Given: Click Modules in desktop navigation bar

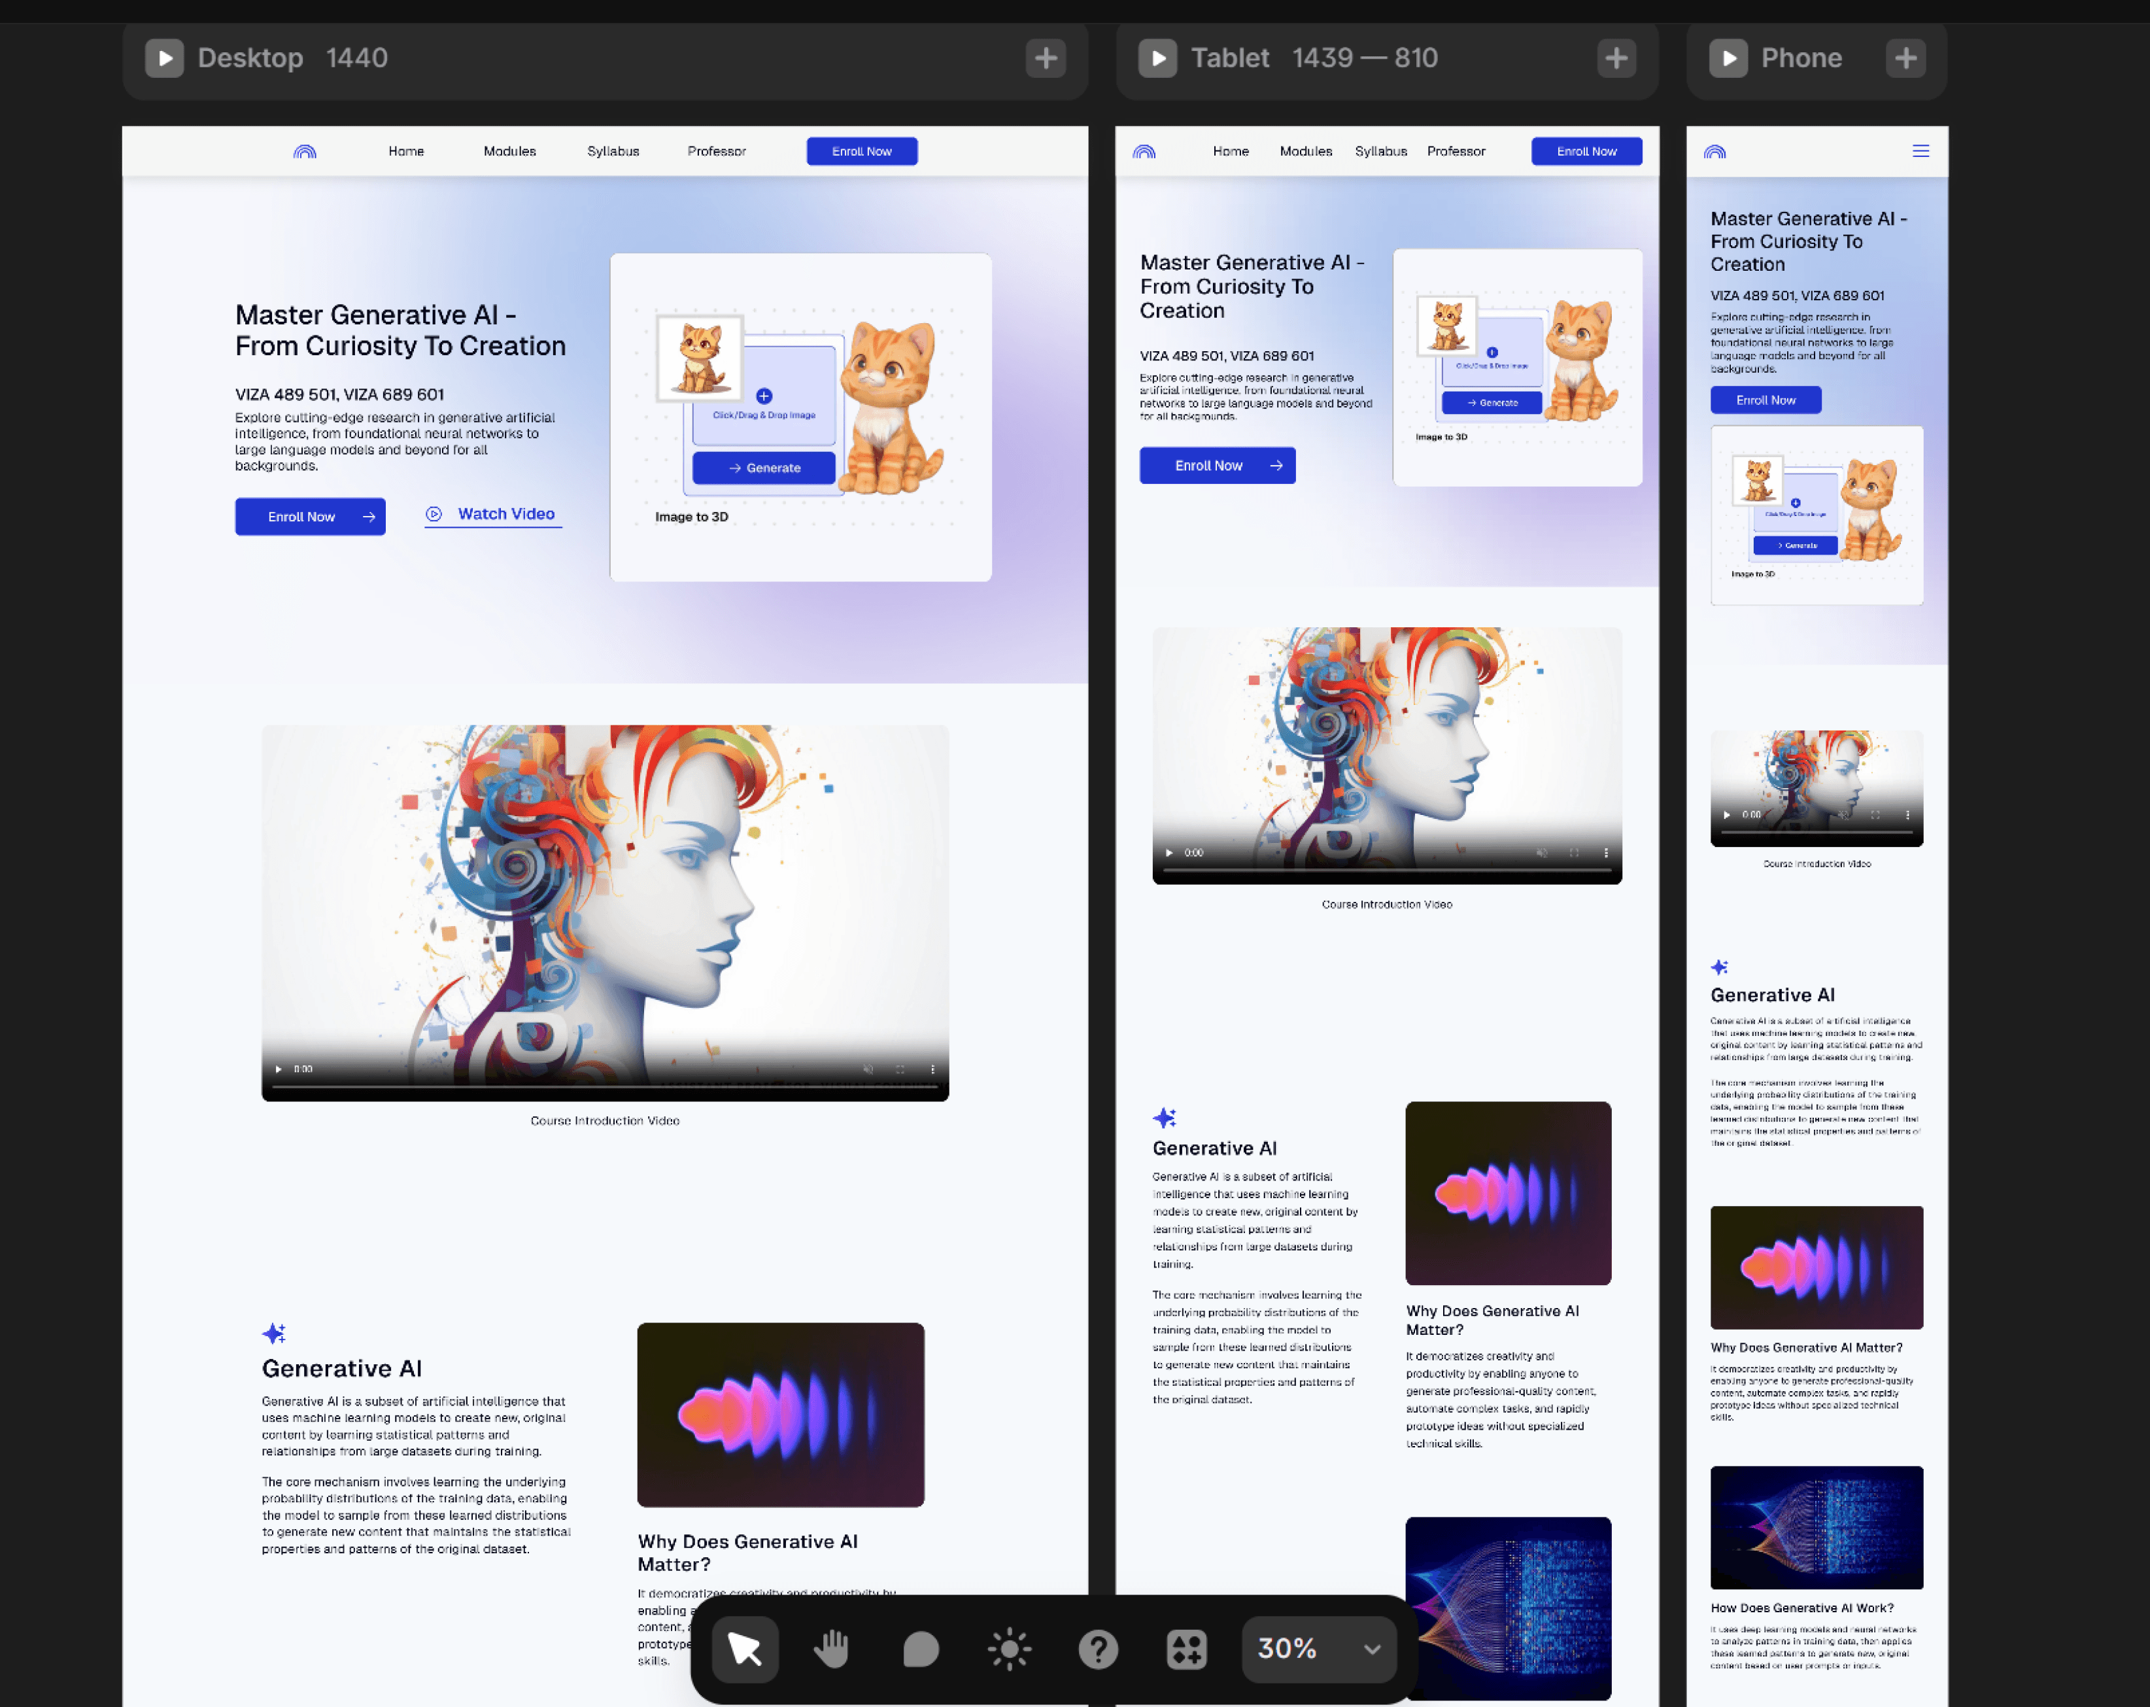Looking at the screenshot, I should coord(509,152).
